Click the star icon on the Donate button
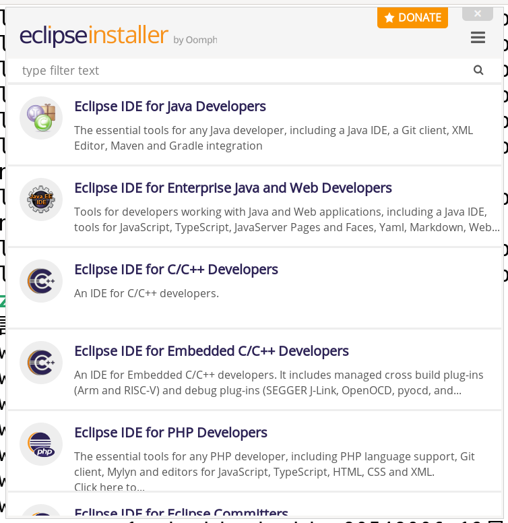This screenshot has height=523, width=508. [389, 18]
